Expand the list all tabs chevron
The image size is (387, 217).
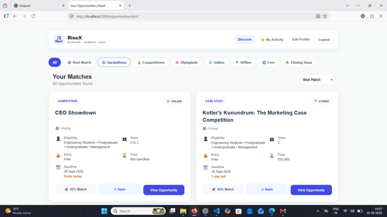point(347,5)
